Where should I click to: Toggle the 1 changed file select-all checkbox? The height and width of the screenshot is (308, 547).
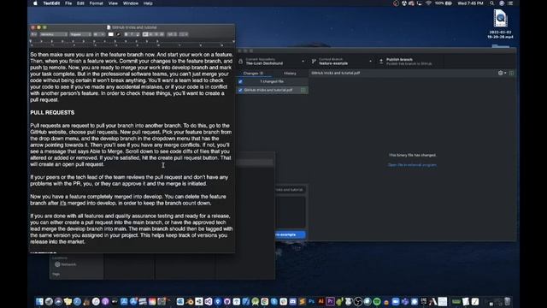[240, 81]
